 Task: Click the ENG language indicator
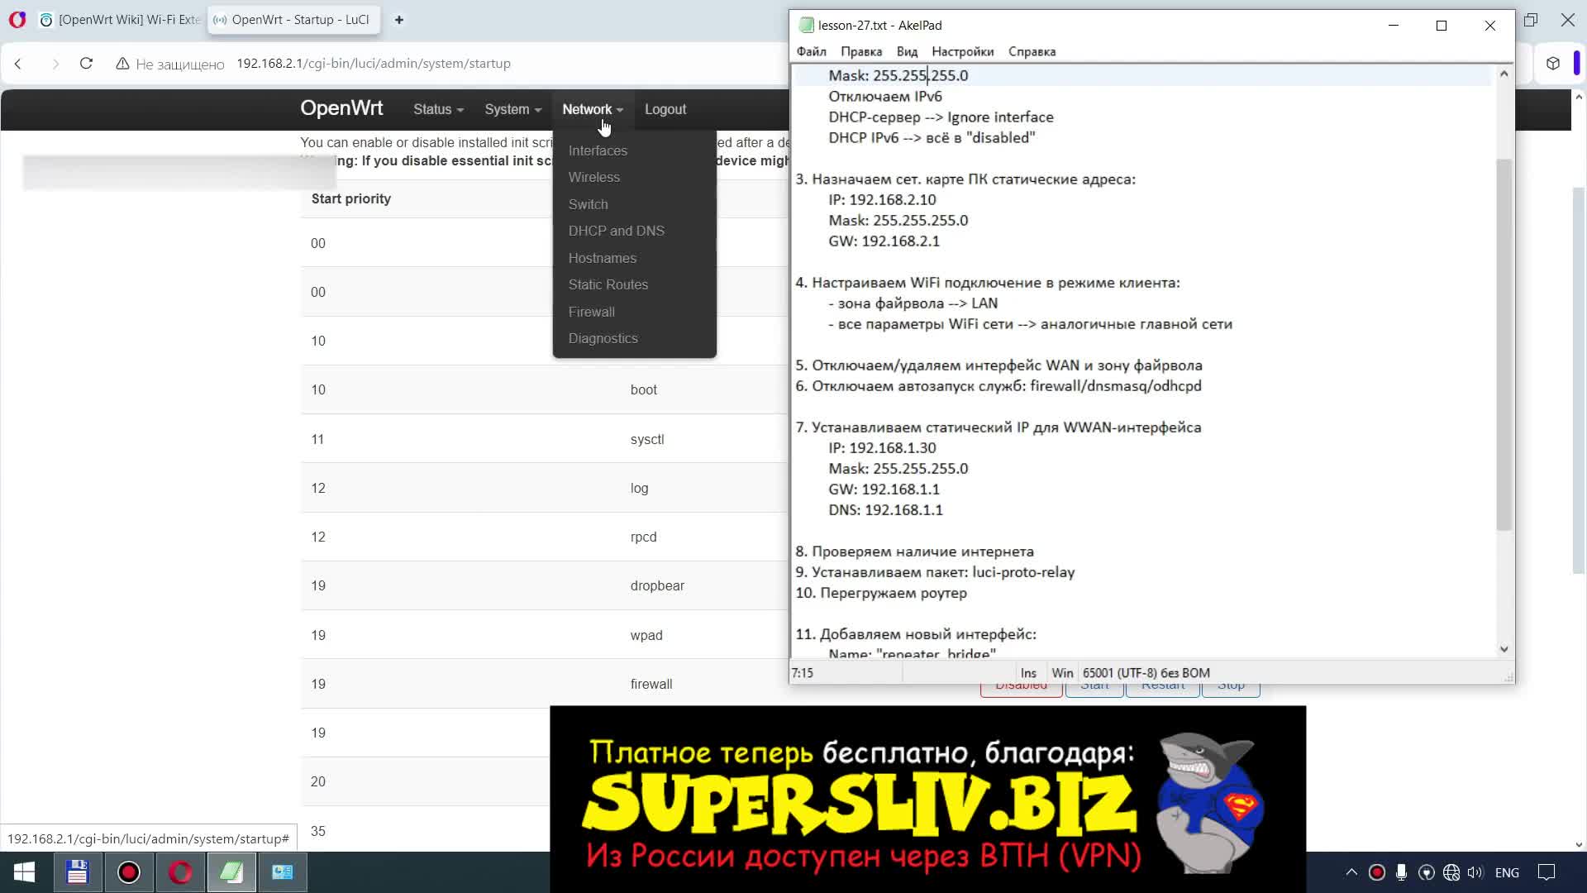pyautogui.click(x=1507, y=872)
